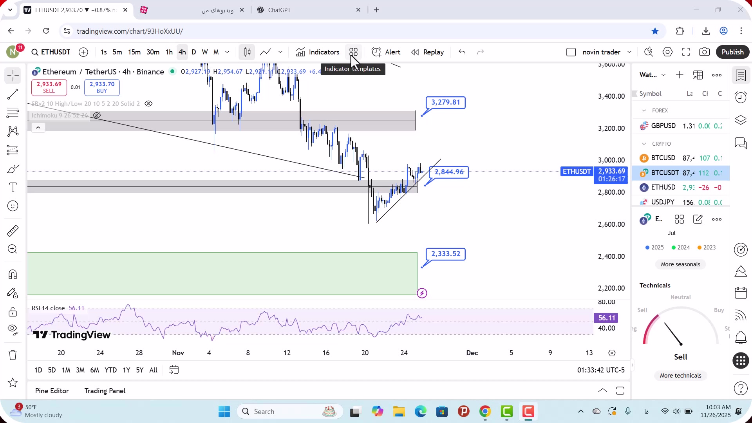
Task: Open the Pine Editor tab
Action: [52, 391]
